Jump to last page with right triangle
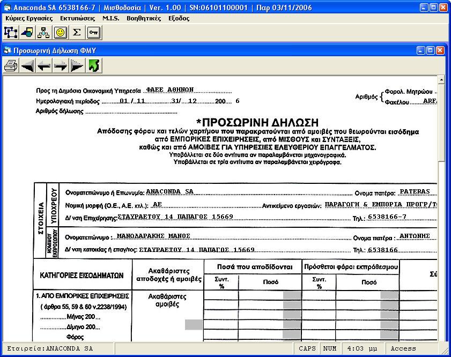This screenshot has width=451, height=357. coord(77,66)
